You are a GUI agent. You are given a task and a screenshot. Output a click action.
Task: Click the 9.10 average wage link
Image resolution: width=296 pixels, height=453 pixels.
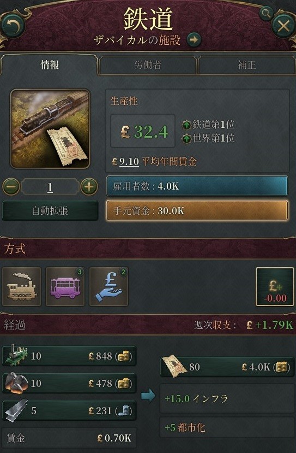(x=129, y=162)
